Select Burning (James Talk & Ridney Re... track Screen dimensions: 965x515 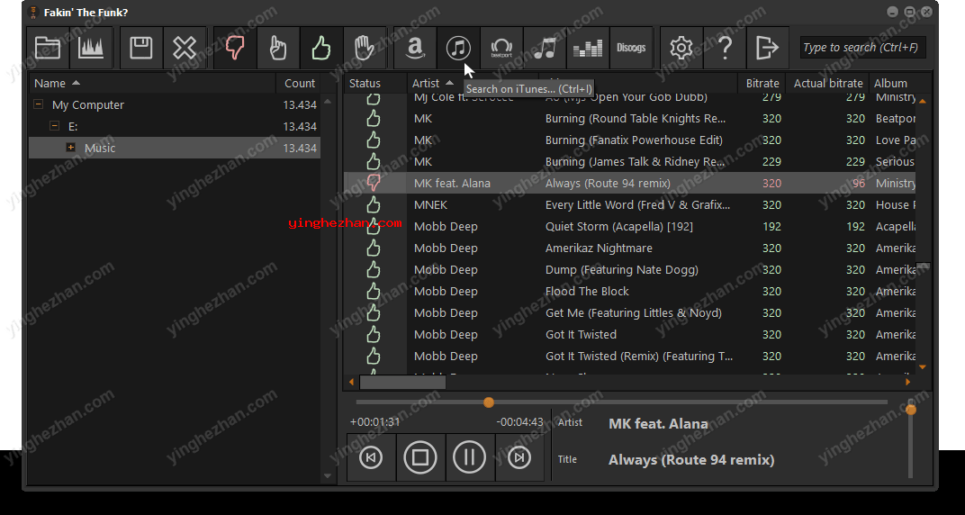tap(636, 162)
